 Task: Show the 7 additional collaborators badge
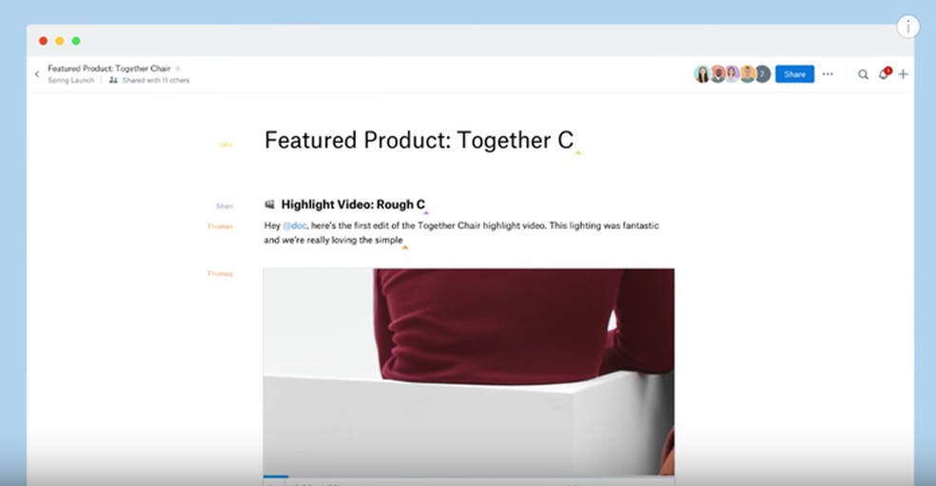pyautogui.click(x=762, y=74)
